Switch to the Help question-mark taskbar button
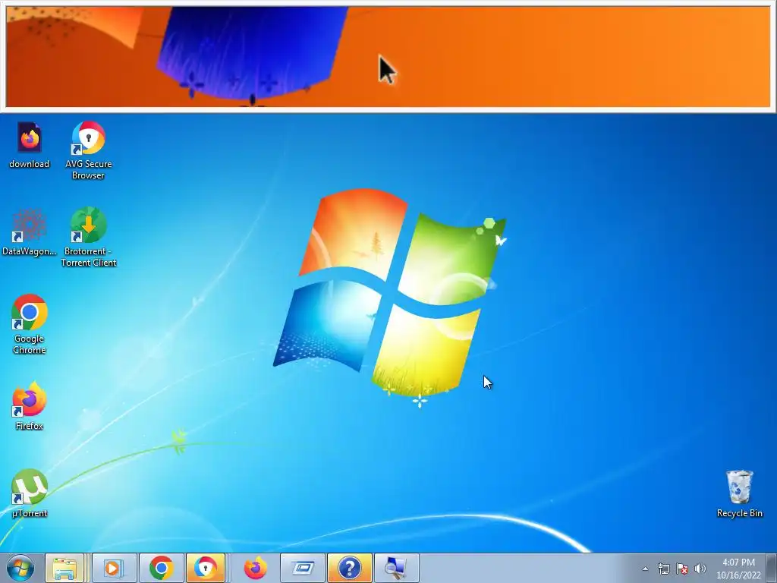The height and width of the screenshot is (583, 777). click(349, 568)
